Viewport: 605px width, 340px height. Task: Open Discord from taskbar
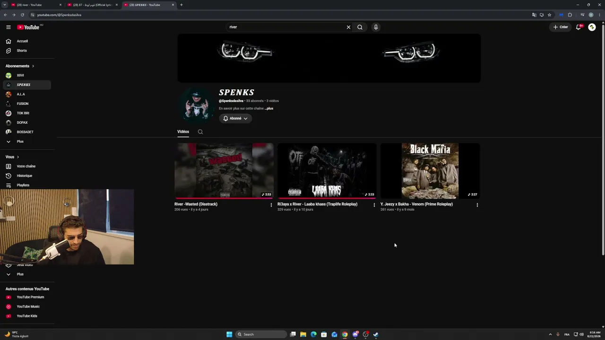(x=355, y=334)
